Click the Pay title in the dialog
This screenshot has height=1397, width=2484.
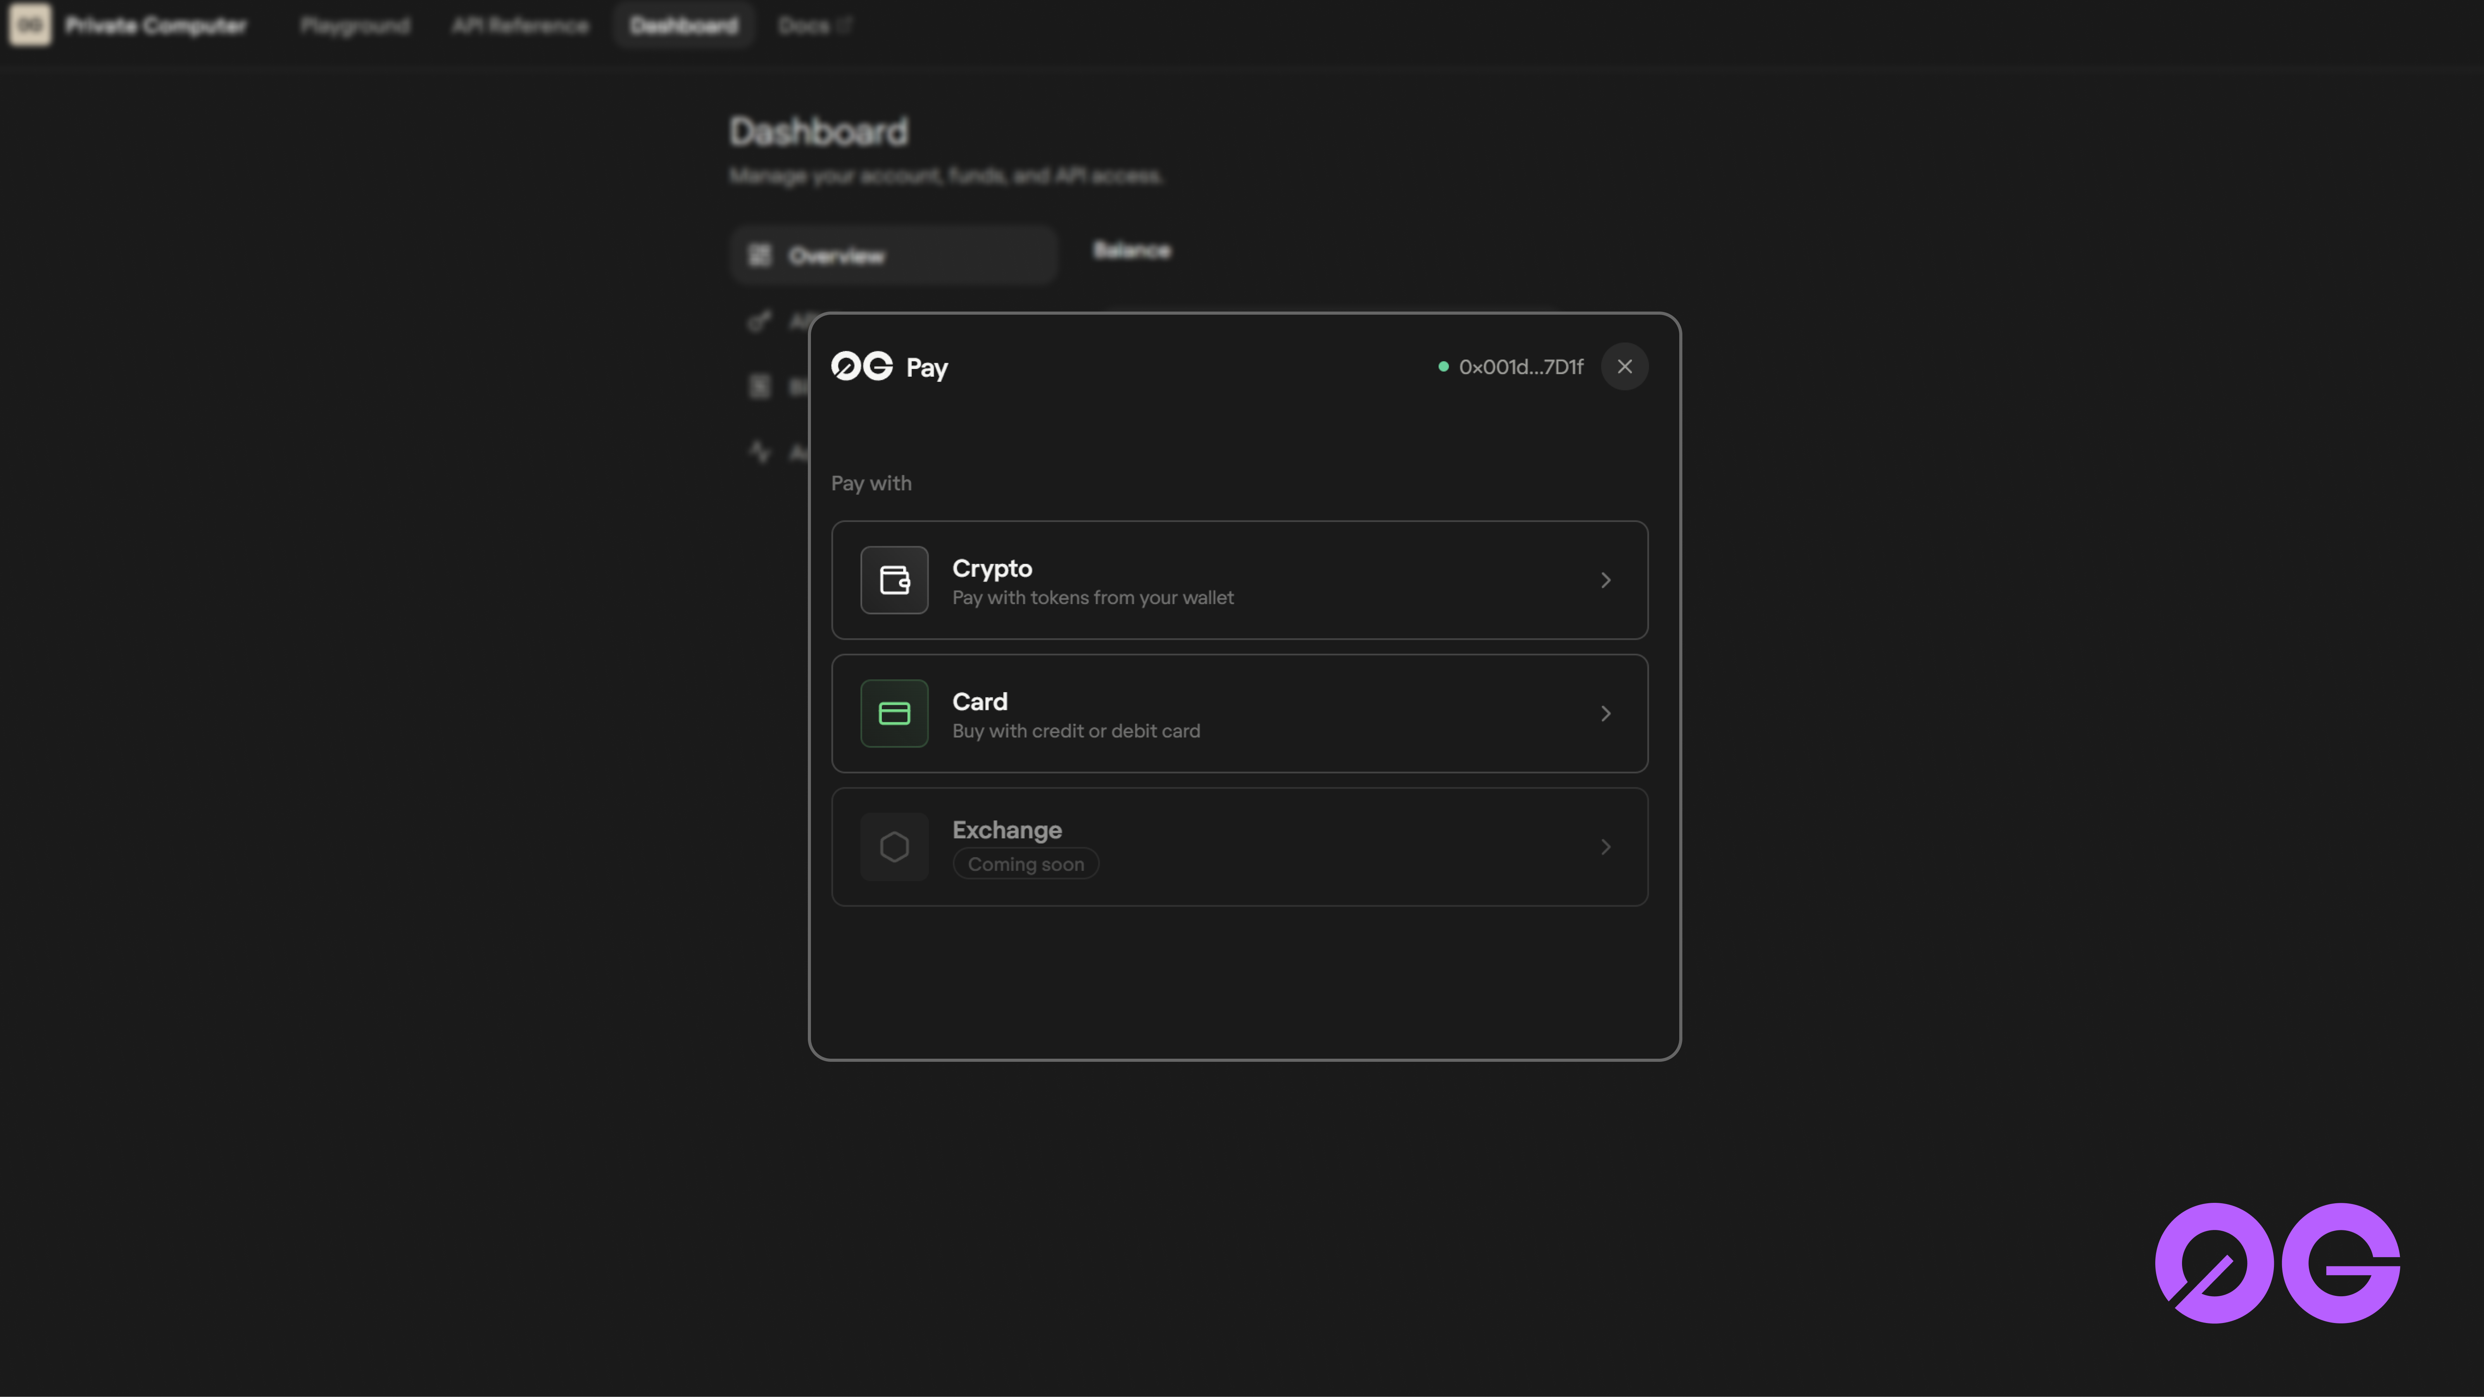(x=927, y=368)
